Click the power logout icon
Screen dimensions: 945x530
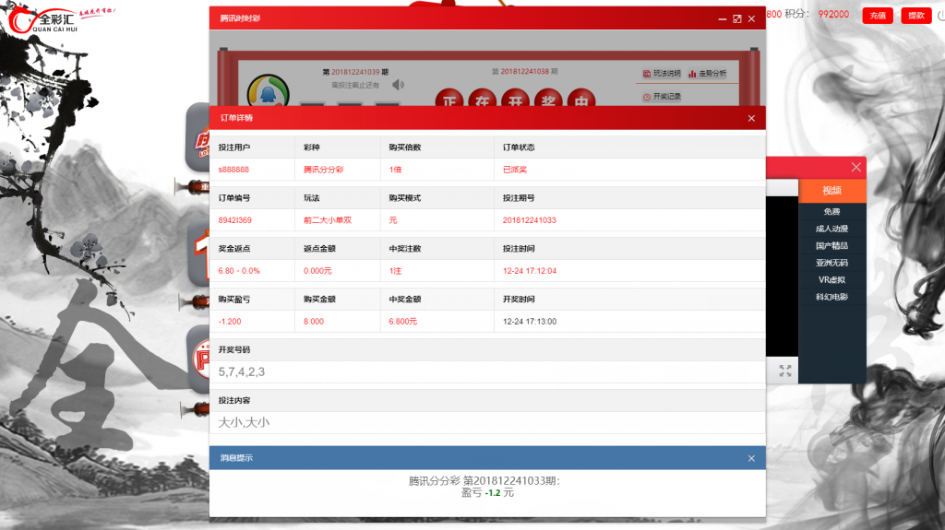pyautogui.click(x=940, y=16)
